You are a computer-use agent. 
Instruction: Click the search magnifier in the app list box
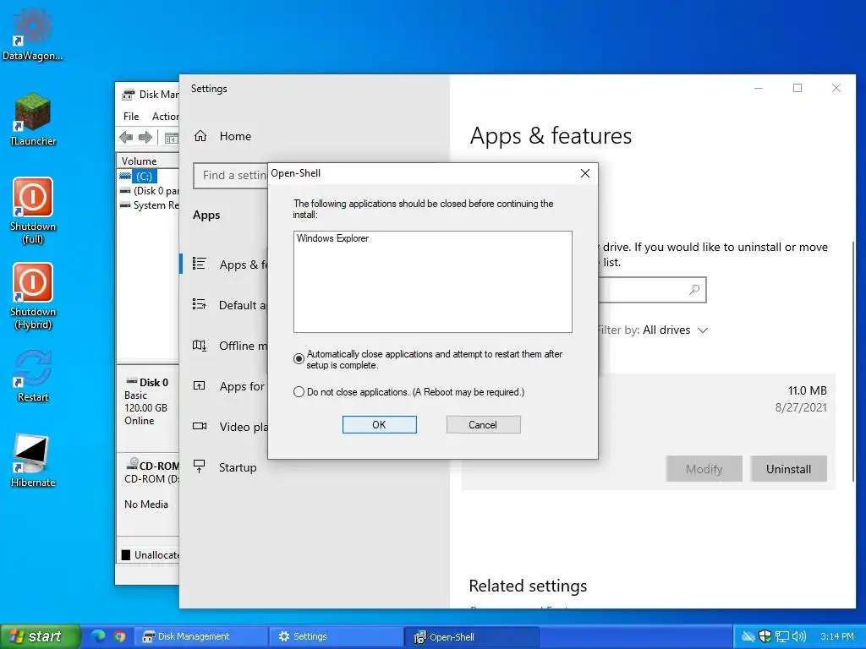click(694, 289)
